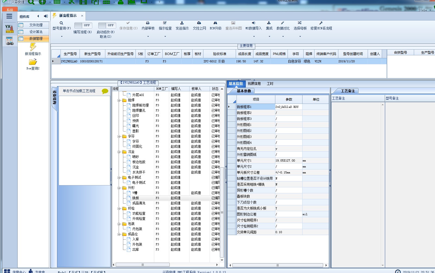The image size is (435, 273).
Task: Click 文控上网 cloud upload icon
Action: pos(199,23)
